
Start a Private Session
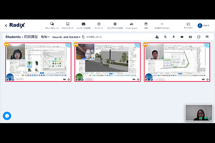pyautogui.click(x=131, y=25)
